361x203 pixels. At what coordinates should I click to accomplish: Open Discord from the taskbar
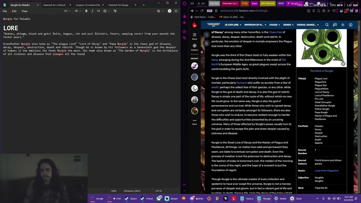click(x=197, y=198)
